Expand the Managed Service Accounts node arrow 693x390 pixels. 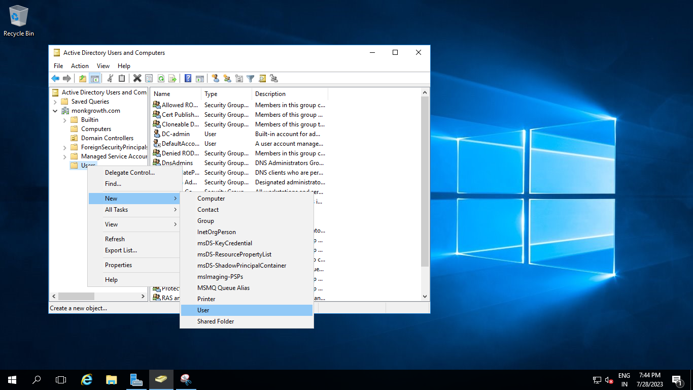64,156
